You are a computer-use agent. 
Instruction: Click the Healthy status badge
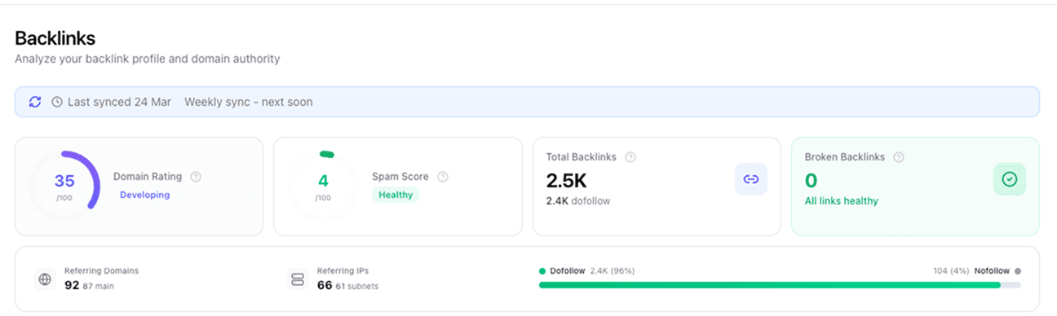(396, 195)
